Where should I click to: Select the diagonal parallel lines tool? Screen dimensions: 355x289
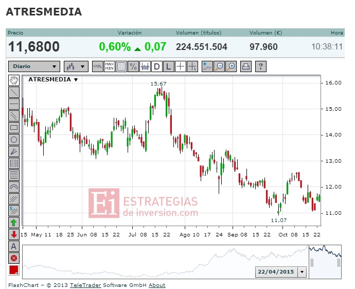[14, 199]
